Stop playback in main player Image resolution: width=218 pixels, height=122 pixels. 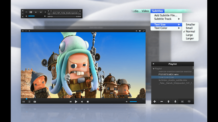coord(88,102)
